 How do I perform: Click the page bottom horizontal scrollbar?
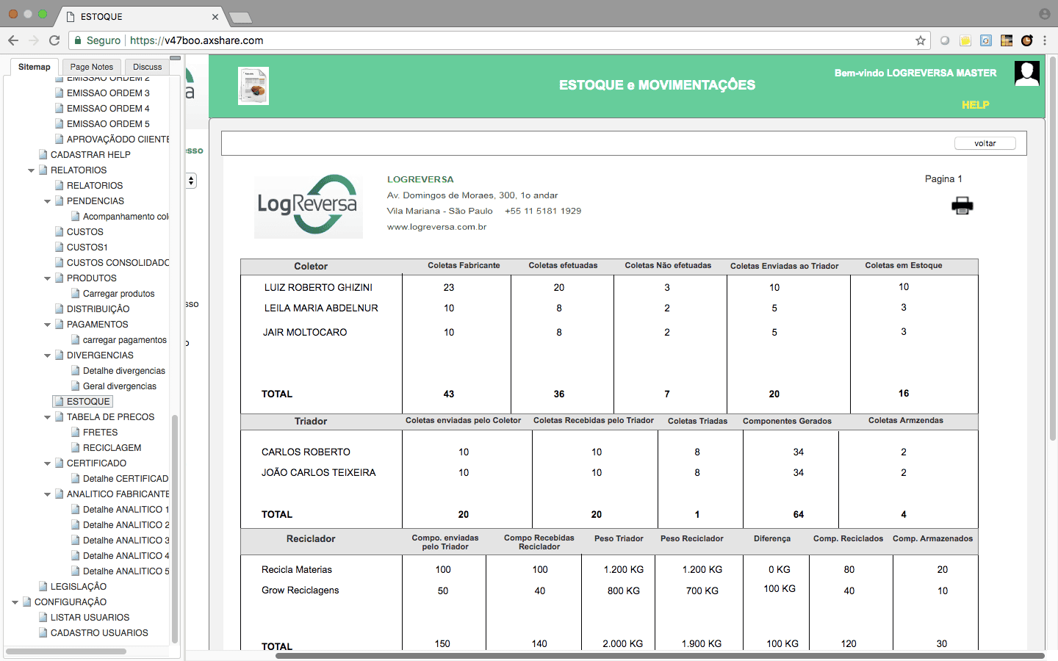tap(660, 656)
